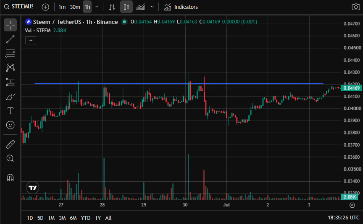Select the XABCD pattern tool
The width and height of the screenshot is (363, 224).
coord(10,67)
